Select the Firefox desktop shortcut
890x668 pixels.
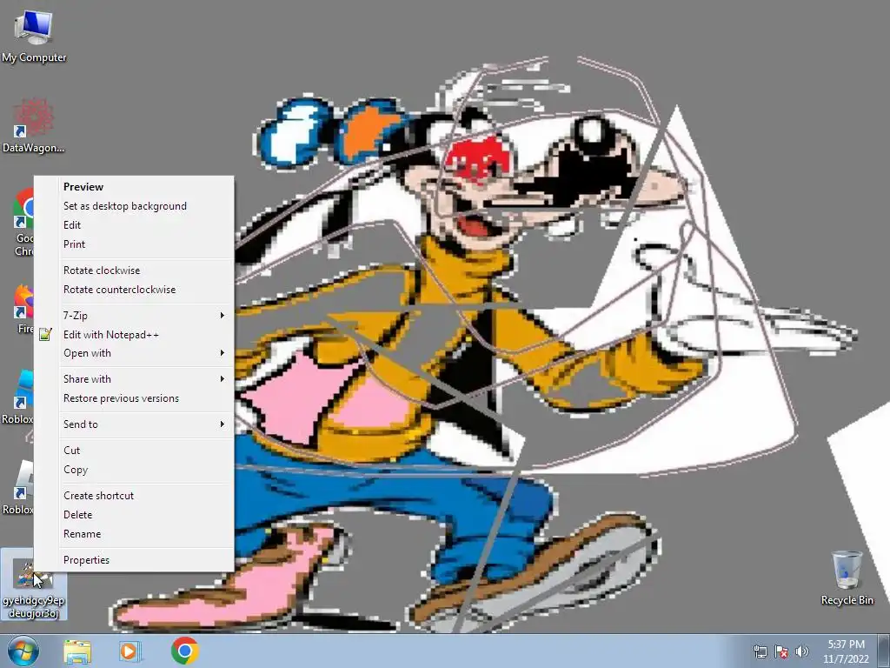click(23, 310)
